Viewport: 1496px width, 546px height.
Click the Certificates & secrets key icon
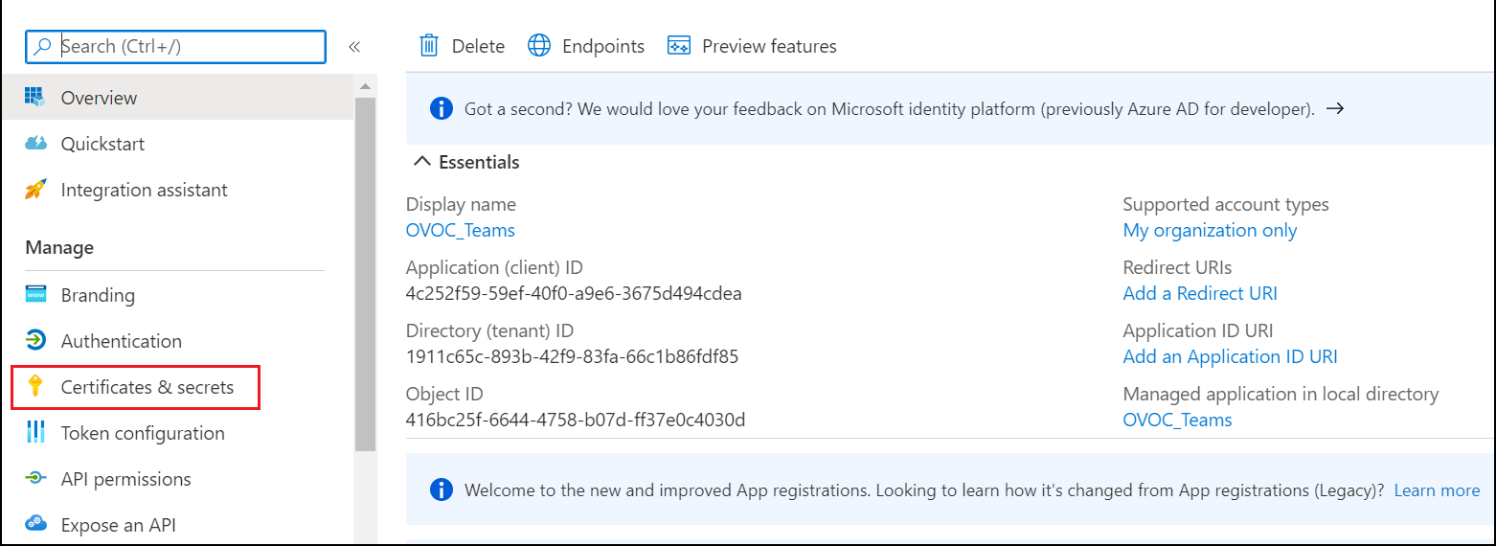[x=35, y=387]
